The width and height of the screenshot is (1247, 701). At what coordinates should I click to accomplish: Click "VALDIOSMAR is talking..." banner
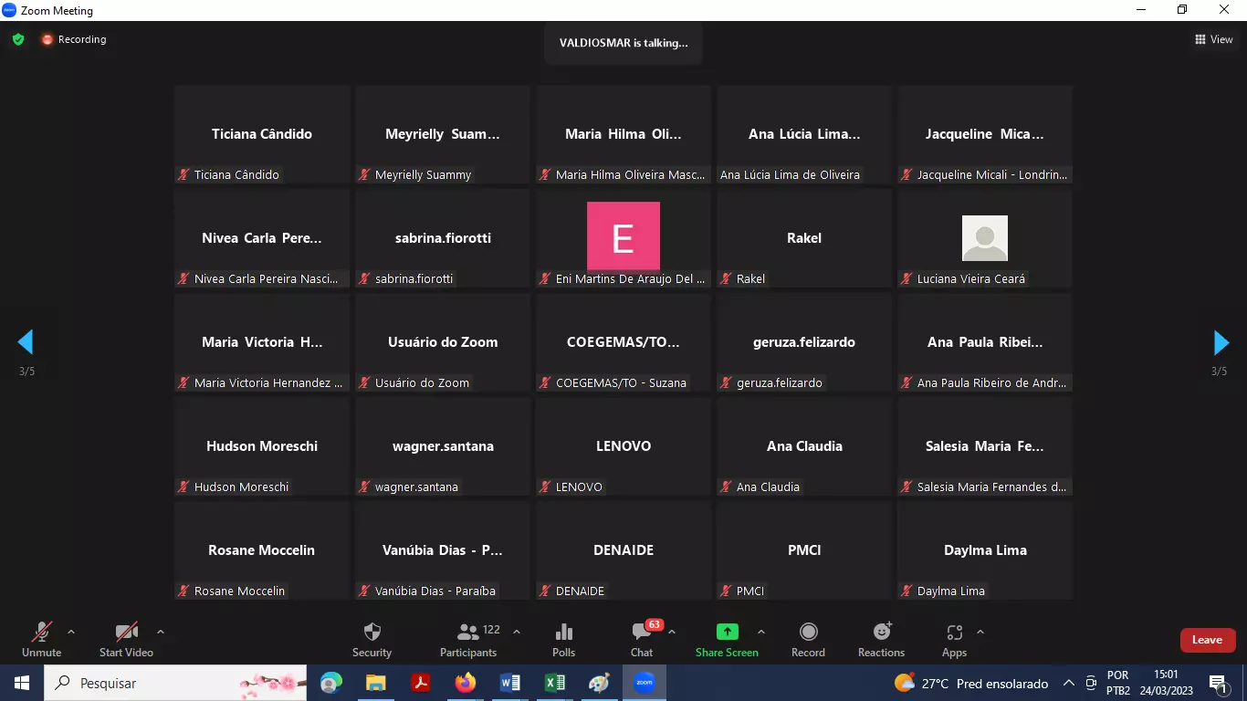coord(623,43)
